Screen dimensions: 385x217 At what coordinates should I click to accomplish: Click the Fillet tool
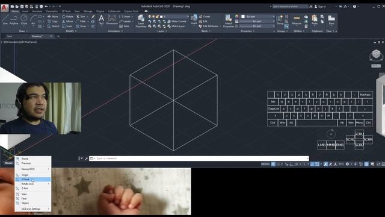(81, 22)
